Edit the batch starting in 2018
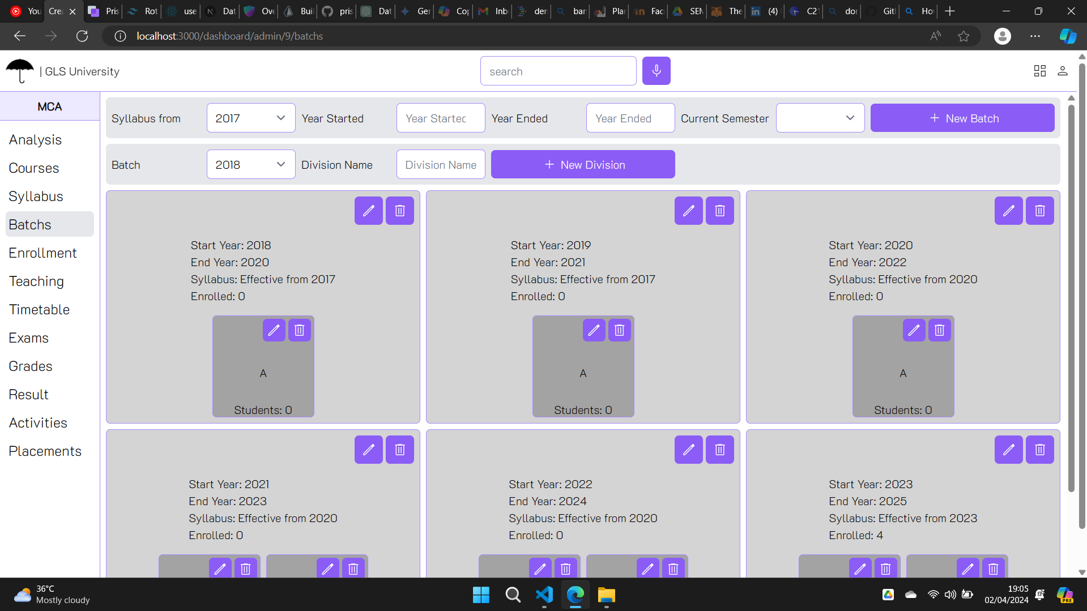1087x611 pixels. 368,211
